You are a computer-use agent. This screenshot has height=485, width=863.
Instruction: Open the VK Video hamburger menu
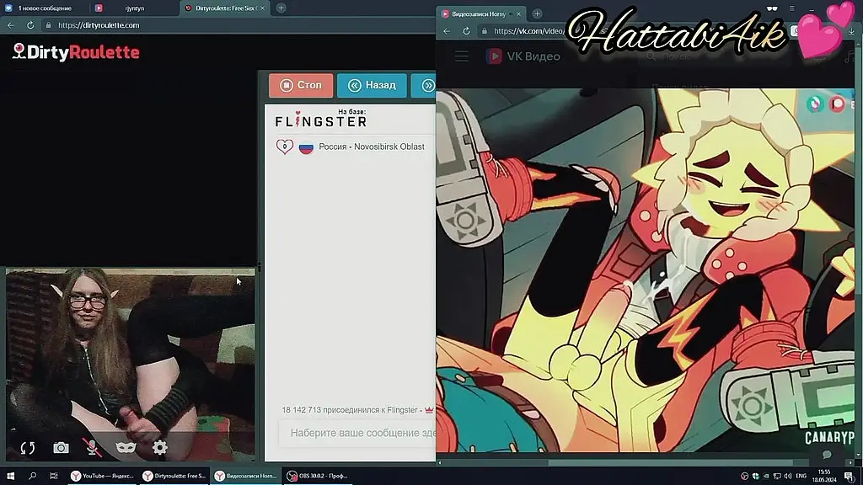pyautogui.click(x=461, y=56)
